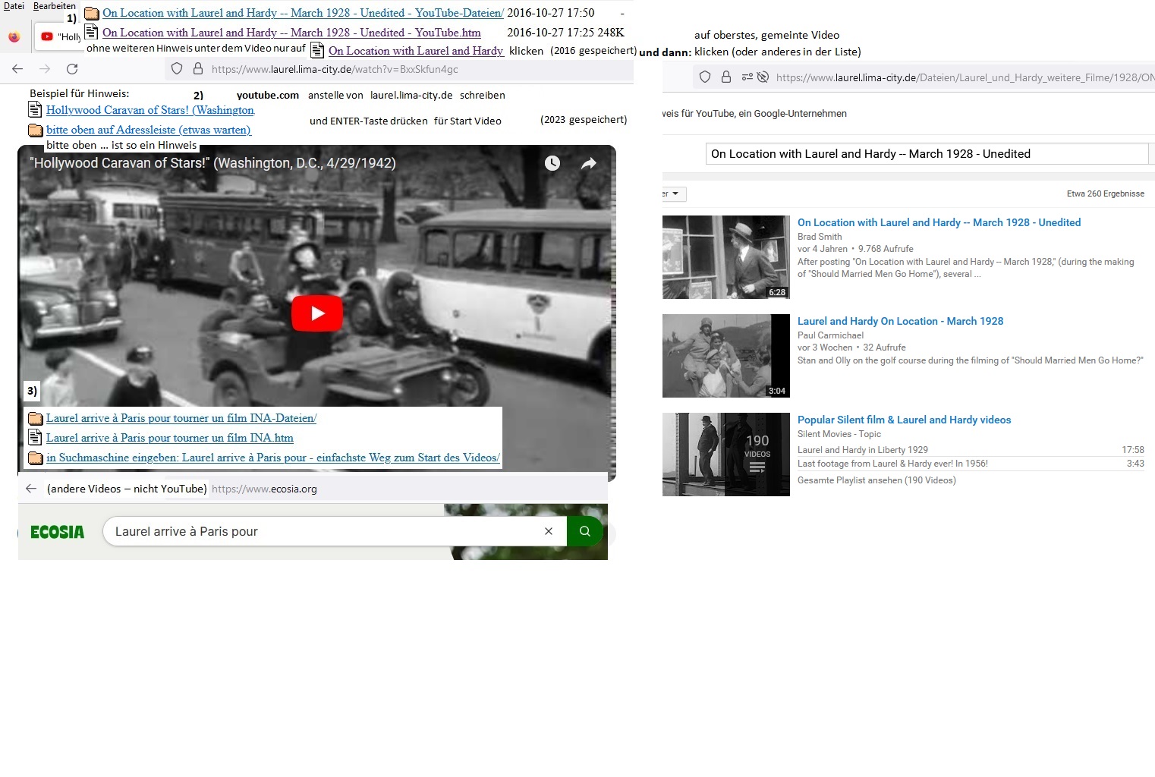Viewport: 1155px width, 777px height.
Task: Click permissions icon in right address bar
Action: [x=747, y=77]
